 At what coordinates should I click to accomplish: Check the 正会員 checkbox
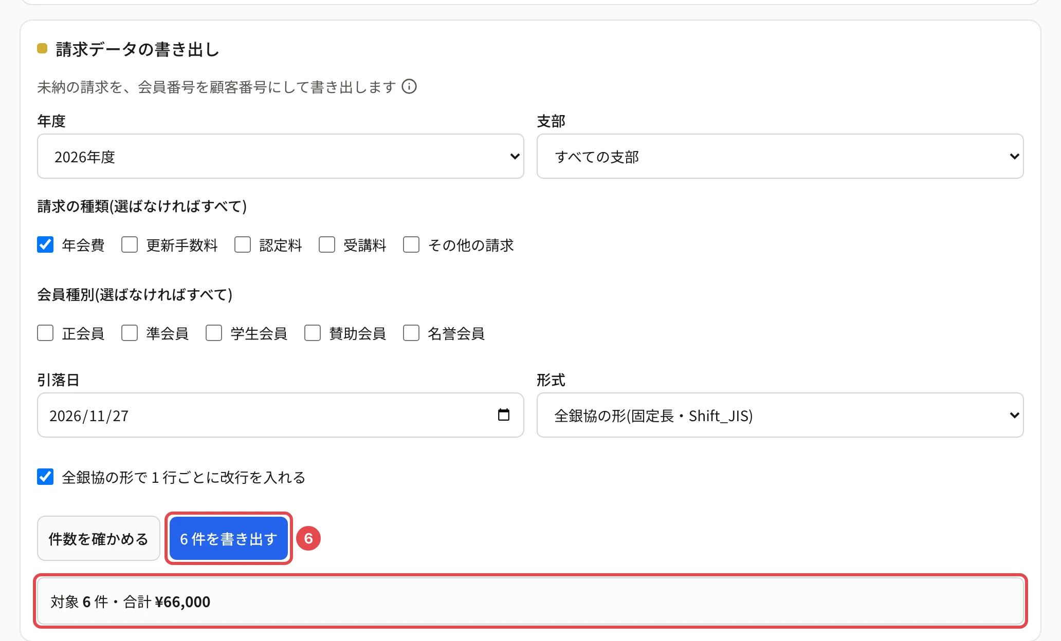pos(45,333)
